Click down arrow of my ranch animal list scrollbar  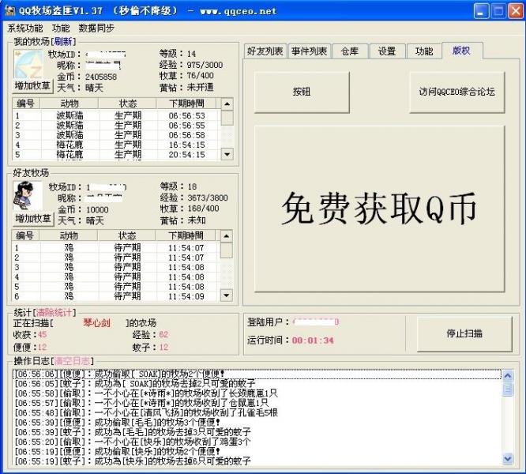point(227,154)
